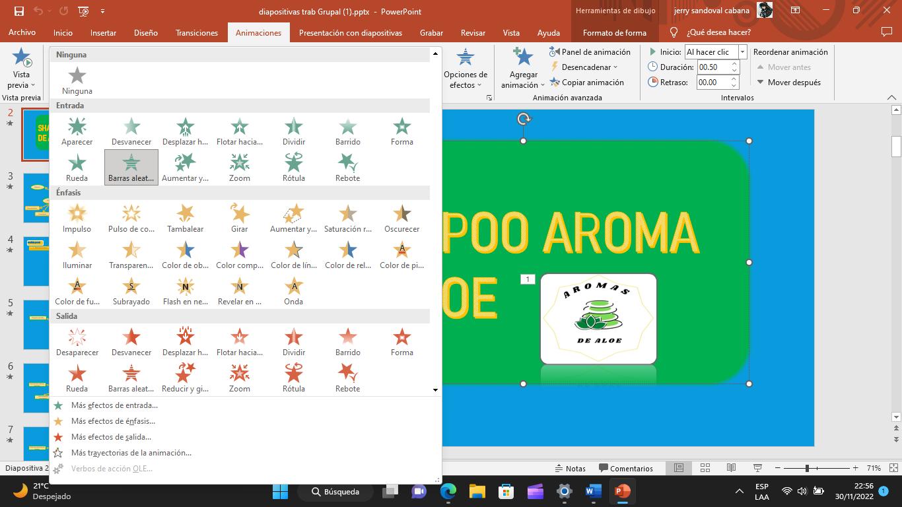This screenshot has width=902, height=507.
Task: Click Mover después reorder button
Action: coord(789,82)
